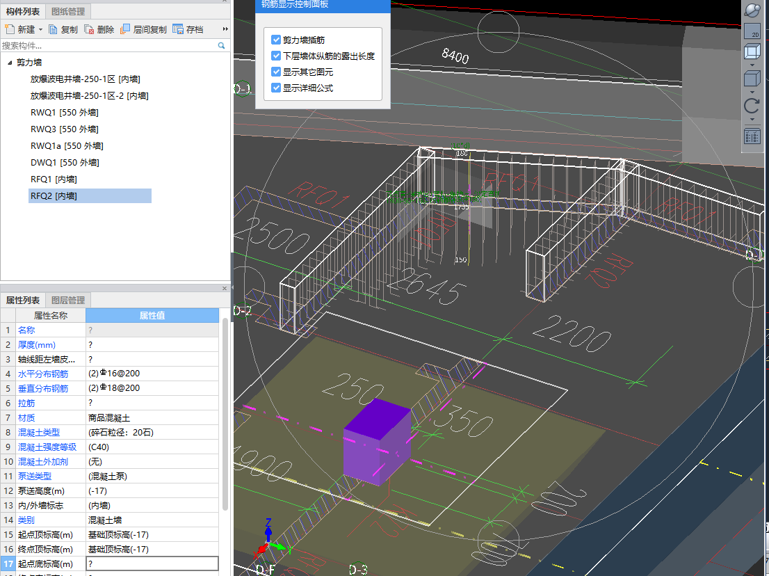Click the 复制 copy toolbar button

point(63,29)
